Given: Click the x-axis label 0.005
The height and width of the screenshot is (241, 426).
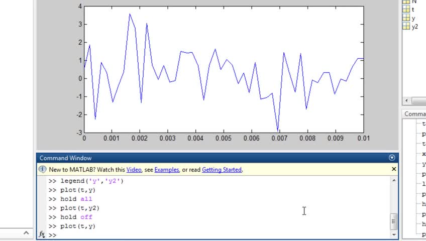Looking at the screenshot, I should click(224, 139).
